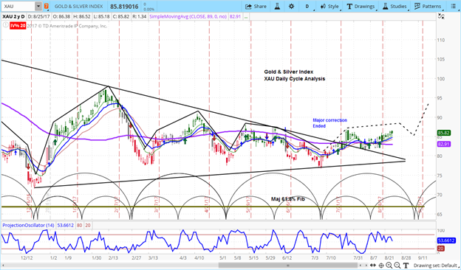Open the Patterns menu

(x=428, y=6)
